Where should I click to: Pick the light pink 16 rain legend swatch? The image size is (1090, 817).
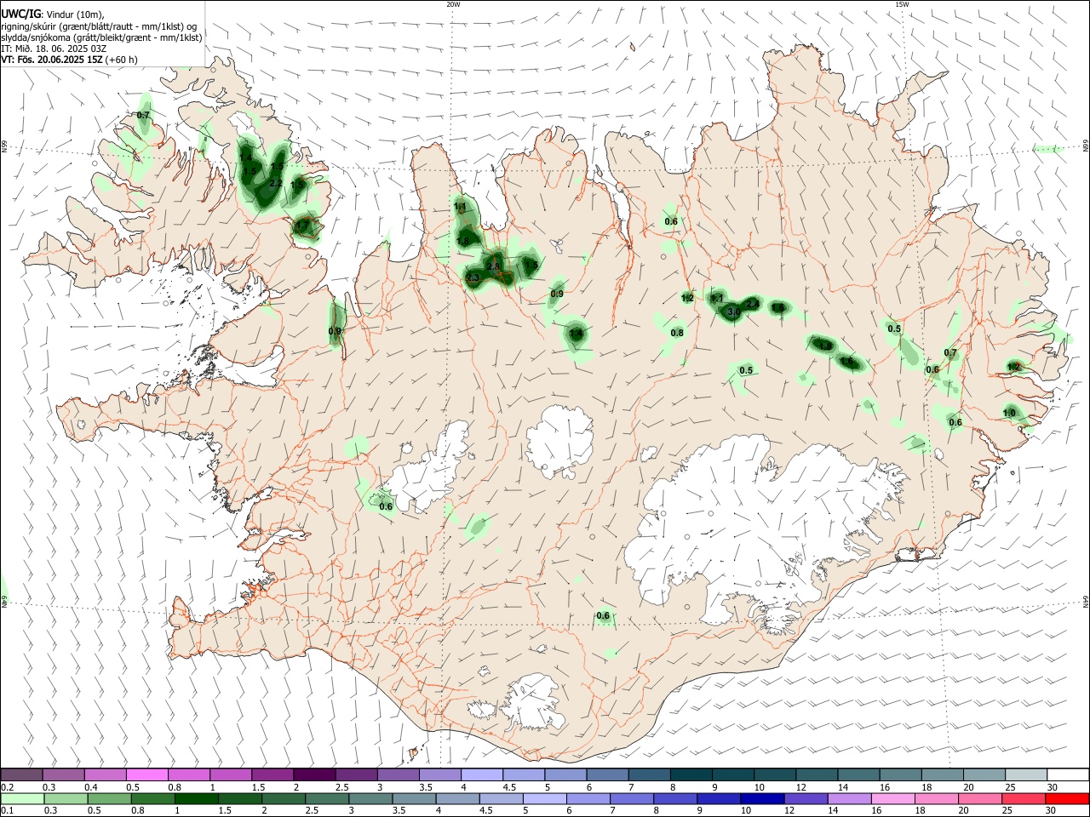893,798
